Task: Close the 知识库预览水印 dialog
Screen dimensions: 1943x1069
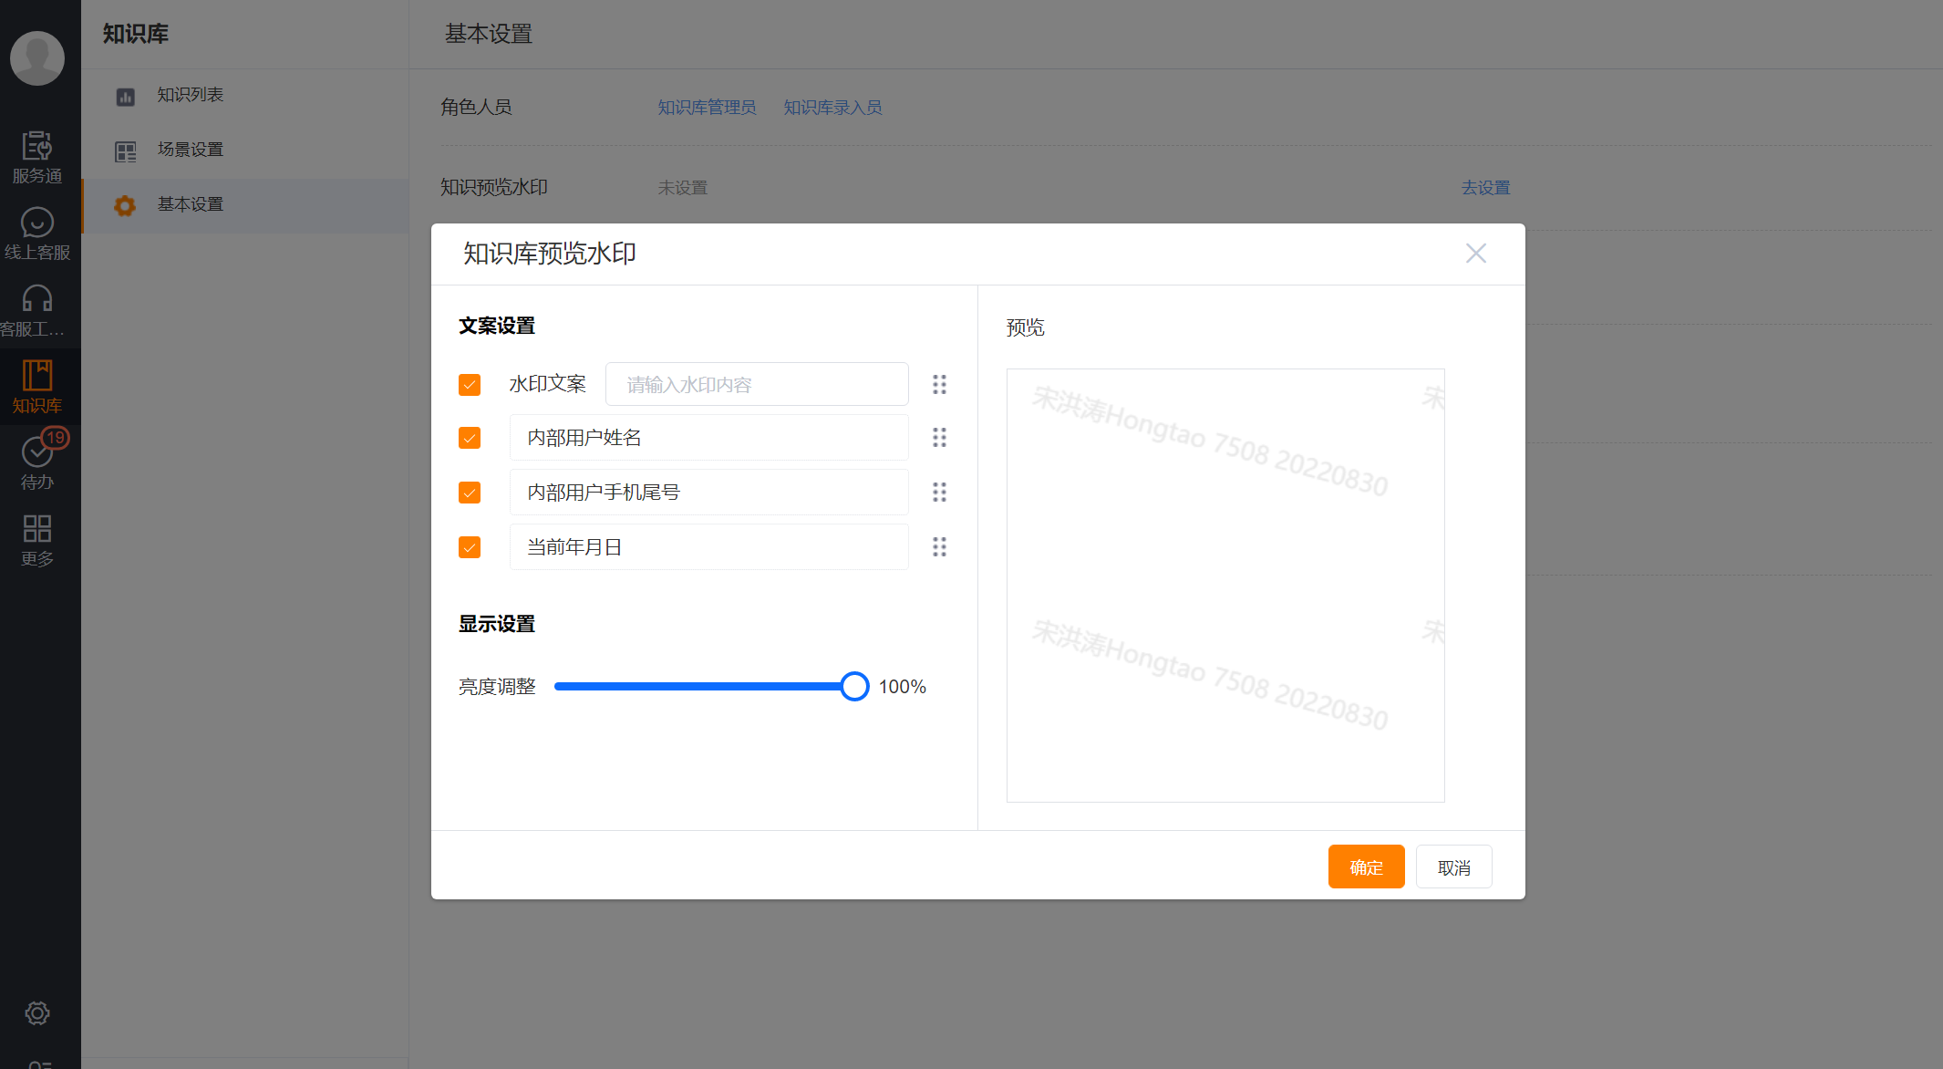Action: (x=1475, y=254)
